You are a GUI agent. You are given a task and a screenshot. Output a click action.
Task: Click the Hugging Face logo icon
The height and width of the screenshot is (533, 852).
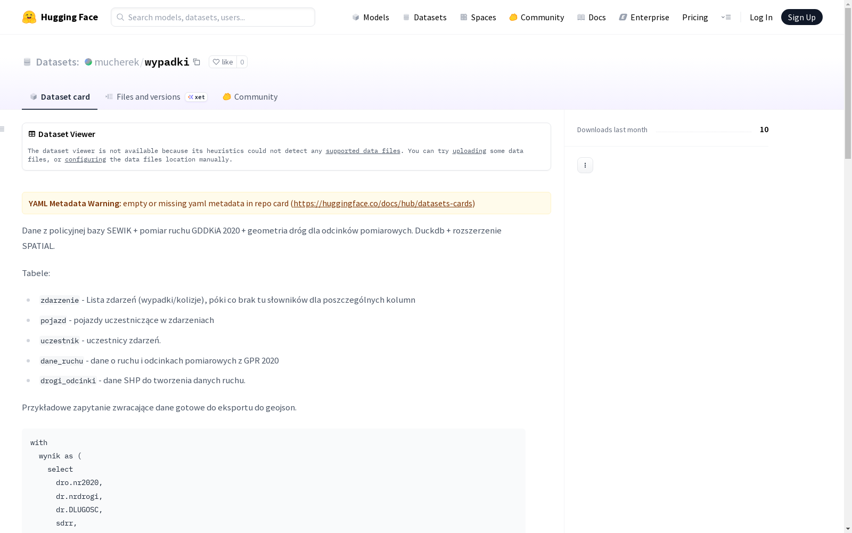coord(29,17)
